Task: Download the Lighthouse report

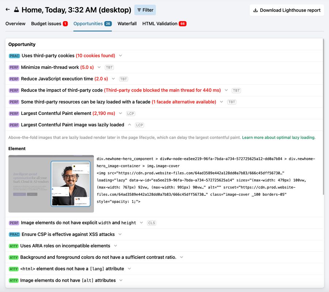Action: coord(287,10)
